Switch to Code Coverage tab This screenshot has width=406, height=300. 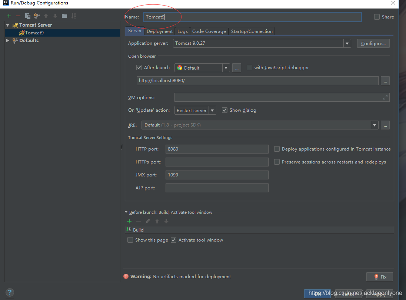(209, 31)
